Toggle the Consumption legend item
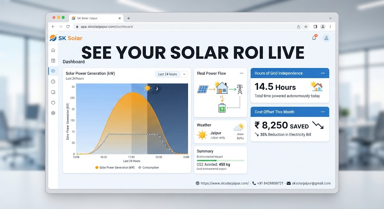The image size is (384, 209). click(148, 167)
